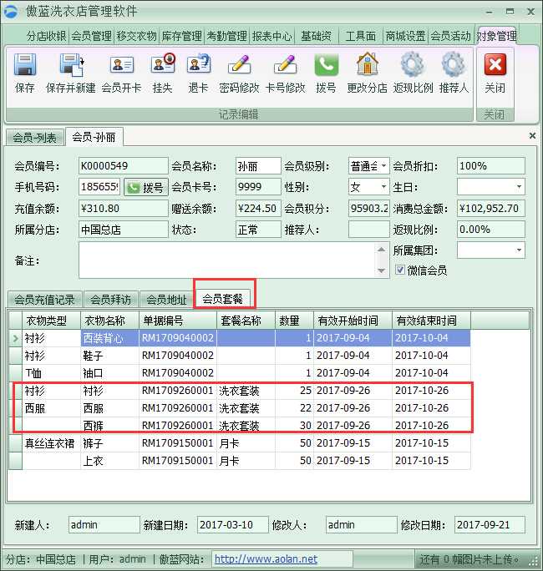The image size is (543, 571).
Task: Click the 退卡 return card icon
Action: 198,66
